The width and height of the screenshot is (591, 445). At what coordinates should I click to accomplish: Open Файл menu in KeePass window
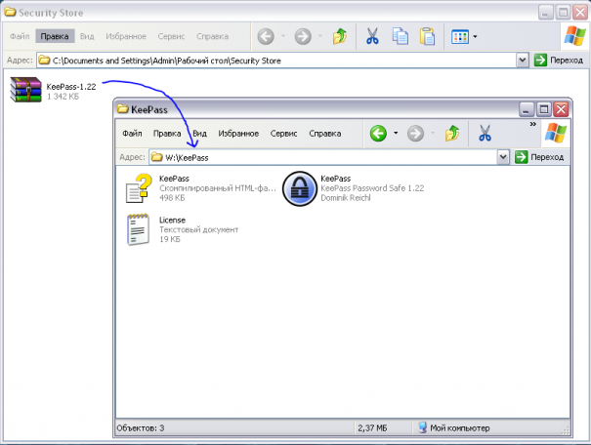(x=132, y=134)
